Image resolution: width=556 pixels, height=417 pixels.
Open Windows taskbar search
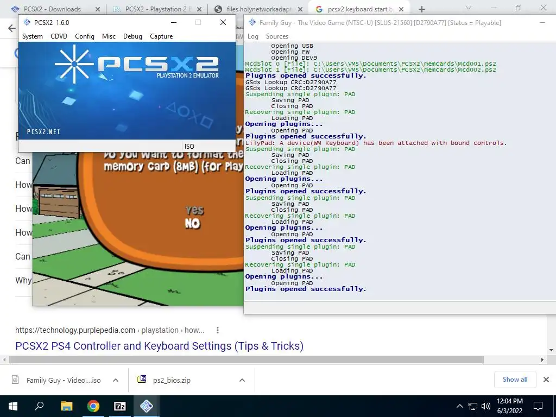[x=39, y=406]
